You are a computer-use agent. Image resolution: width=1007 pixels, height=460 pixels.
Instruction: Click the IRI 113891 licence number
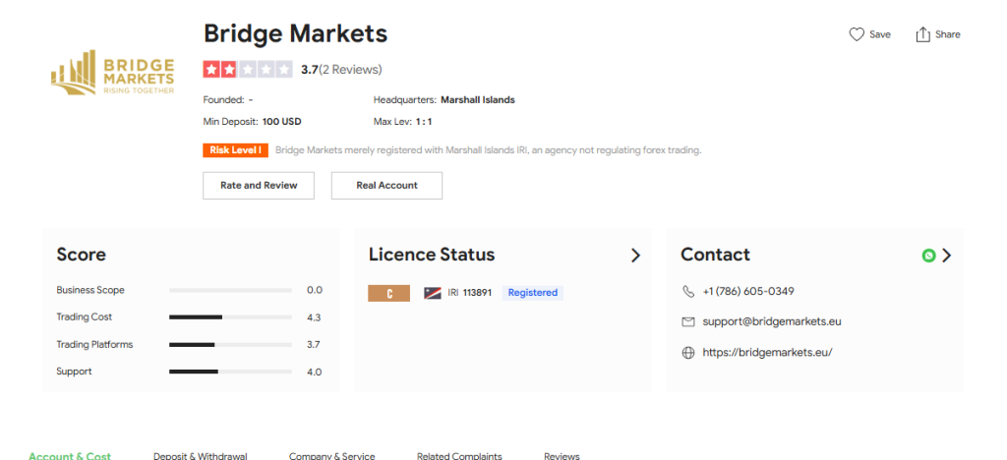point(469,293)
